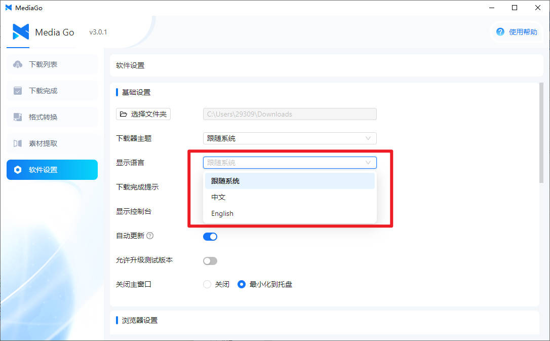Click the 显示语言 label

click(x=130, y=163)
